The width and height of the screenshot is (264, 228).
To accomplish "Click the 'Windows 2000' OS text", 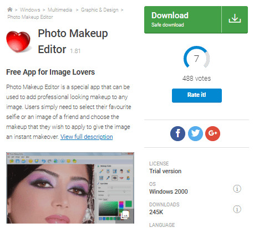I will (169, 191).
